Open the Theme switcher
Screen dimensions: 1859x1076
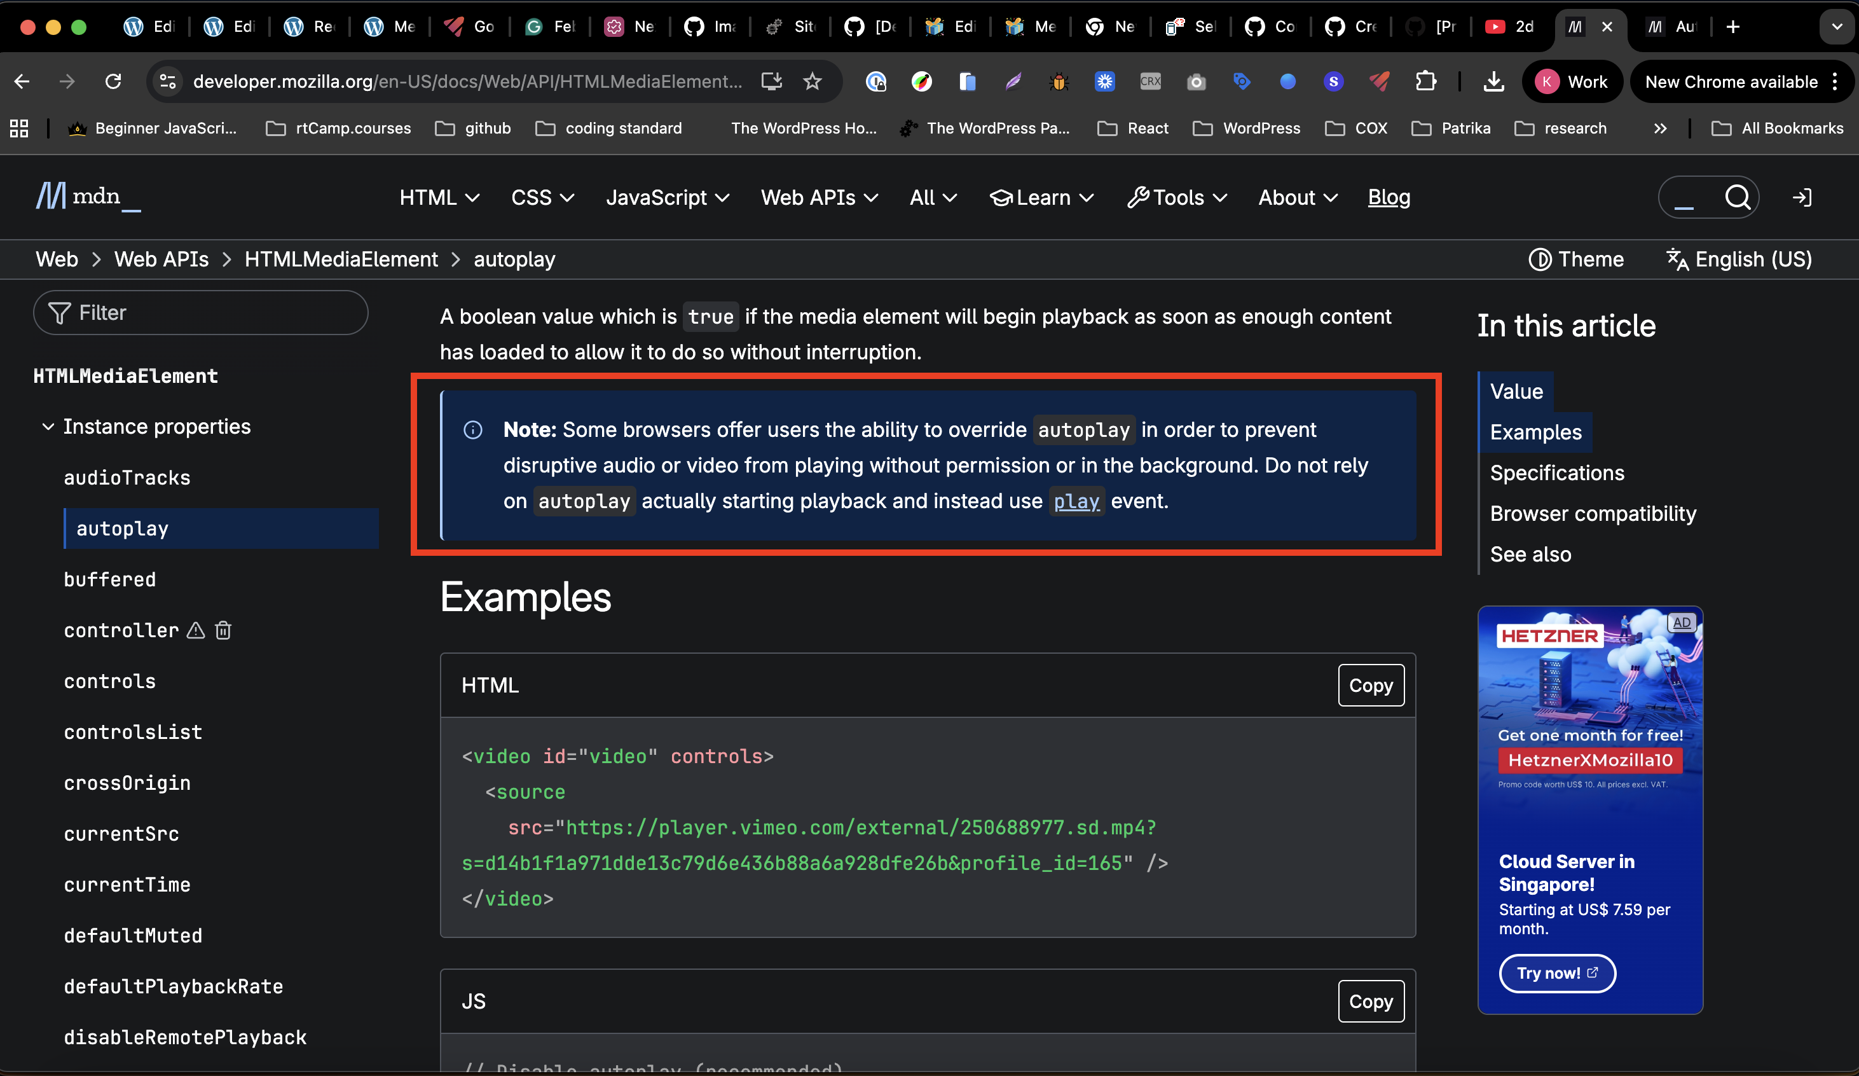pos(1577,259)
